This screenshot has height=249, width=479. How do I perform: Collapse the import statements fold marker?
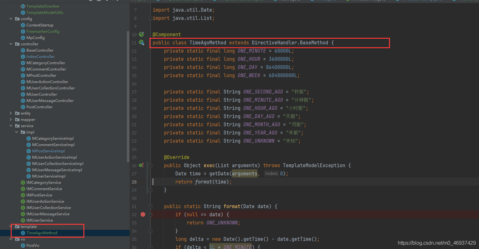pos(150,18)
